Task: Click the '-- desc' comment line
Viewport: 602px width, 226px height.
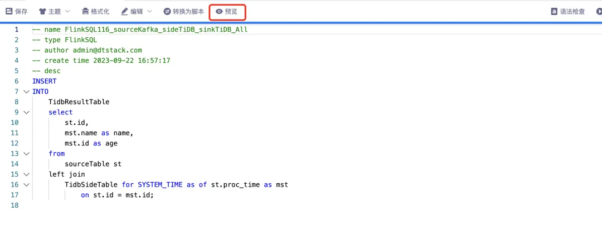Action: 46,71
